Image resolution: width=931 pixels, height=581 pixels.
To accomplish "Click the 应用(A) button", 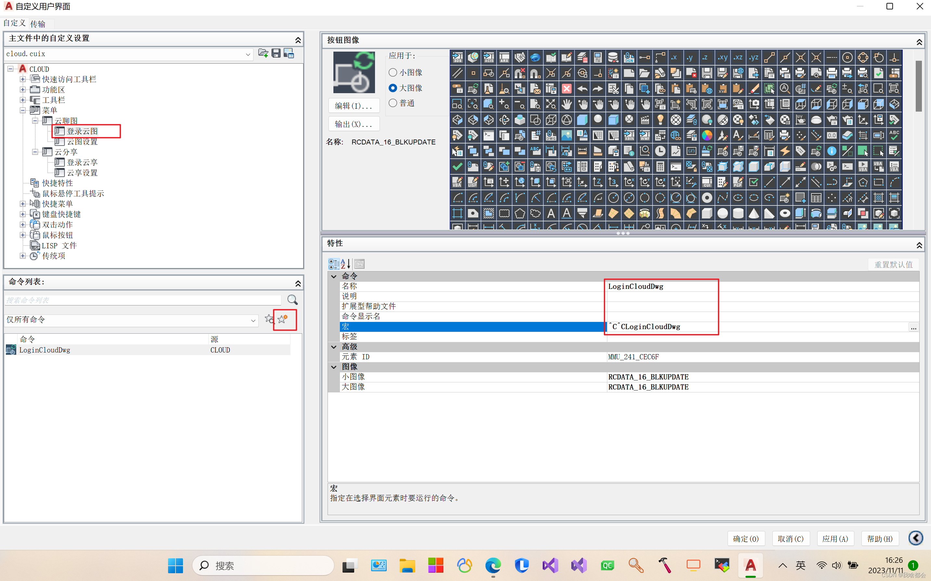I will (835, 539).
